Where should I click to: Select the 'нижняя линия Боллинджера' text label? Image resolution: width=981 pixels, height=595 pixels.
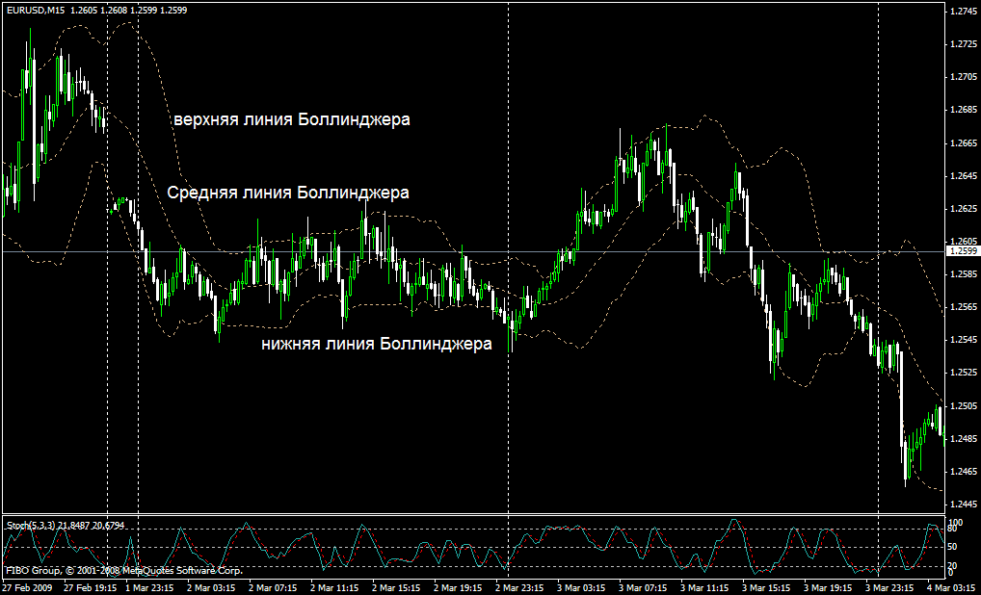pyautogui.click(x=377, y=344)
